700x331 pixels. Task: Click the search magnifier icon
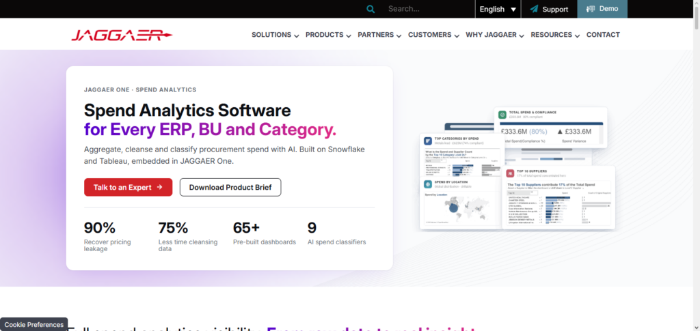pos(371,9)
